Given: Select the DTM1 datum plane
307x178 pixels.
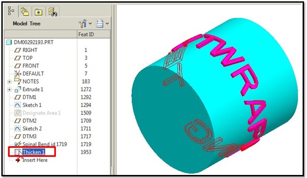Looking at the screenshot, I should click(29, 97).
